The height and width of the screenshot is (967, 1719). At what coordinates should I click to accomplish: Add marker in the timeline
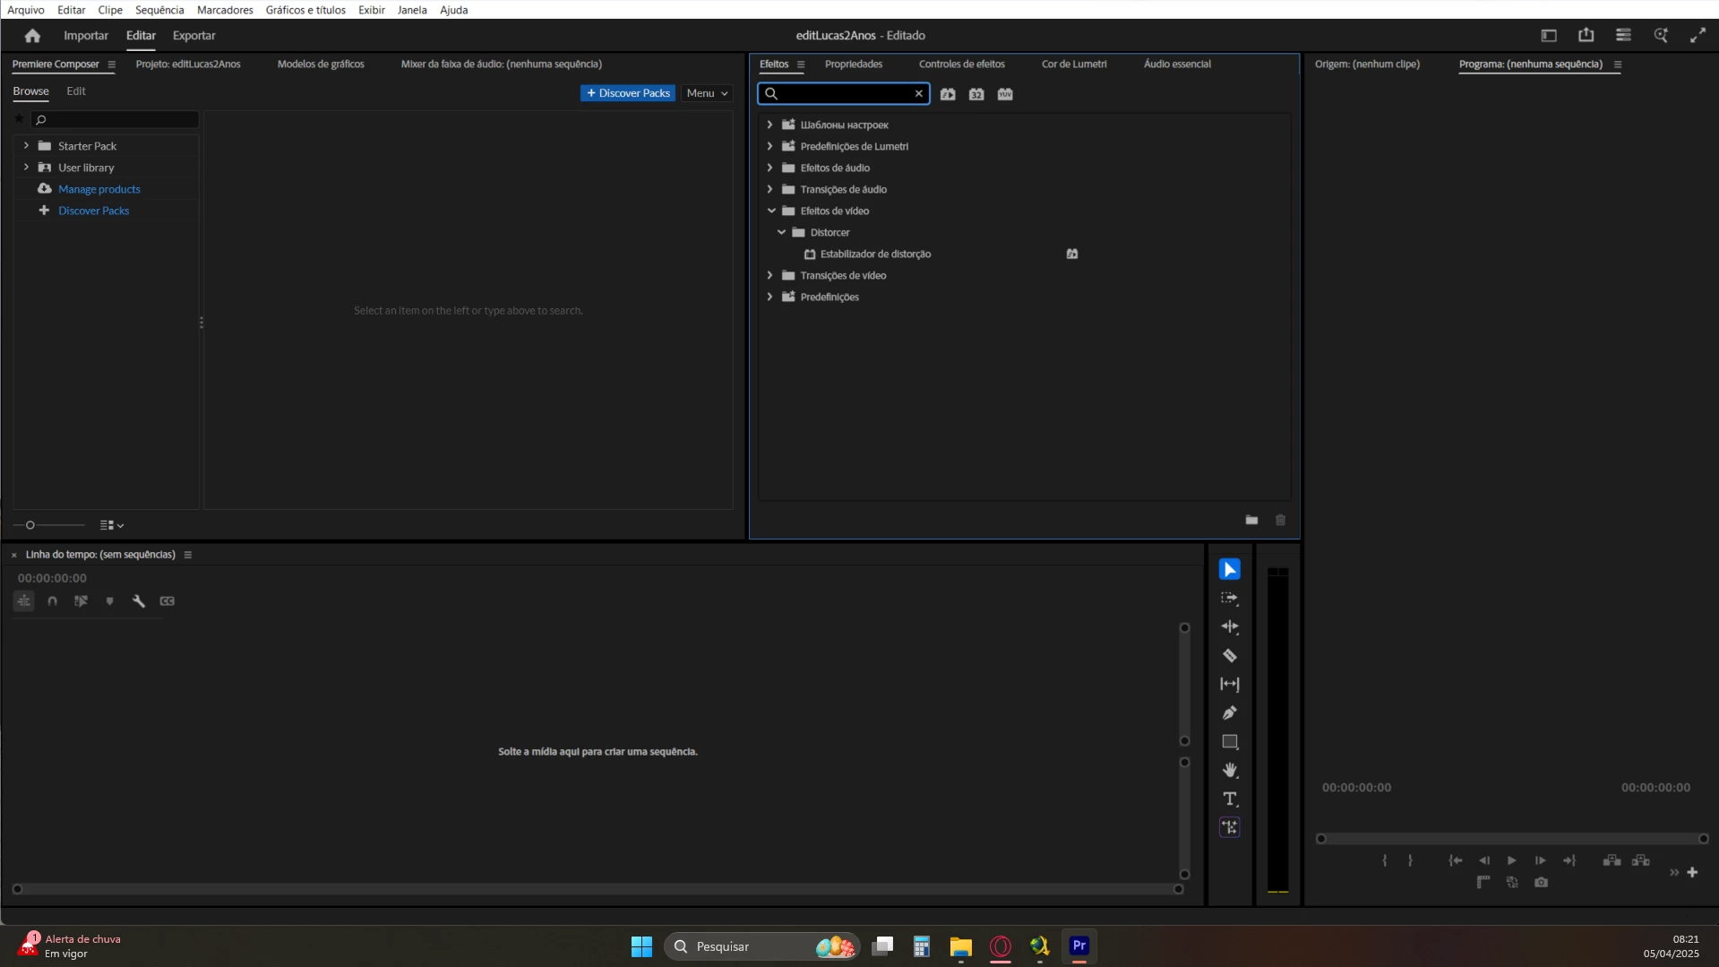(109, 601)
